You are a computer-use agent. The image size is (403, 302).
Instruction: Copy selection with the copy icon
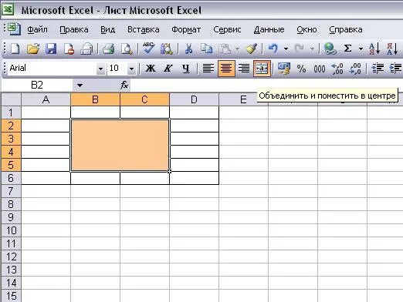pyautogui.click(x=206, y=49)
